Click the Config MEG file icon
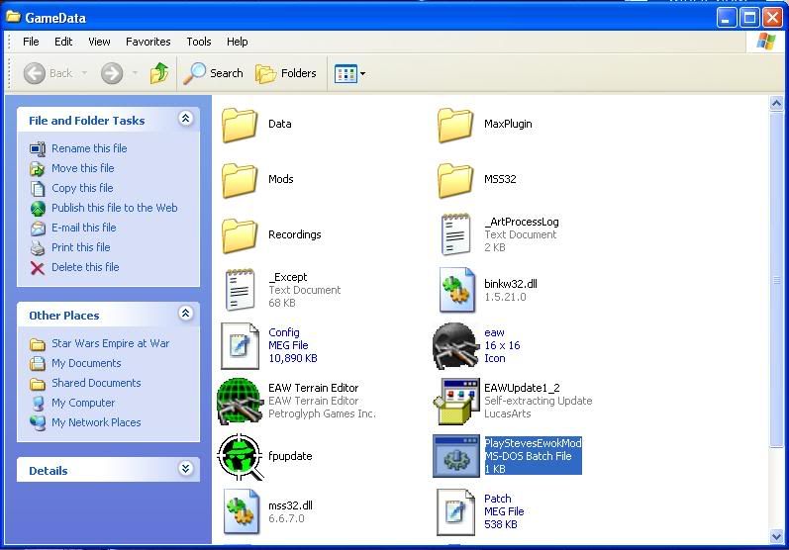This screenshot has width=789, height=550. (x=240, y=345)
